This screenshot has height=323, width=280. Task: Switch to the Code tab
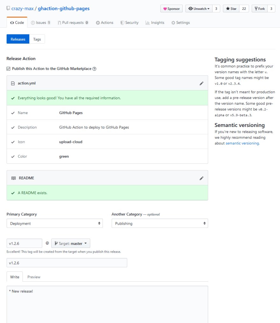17,23
